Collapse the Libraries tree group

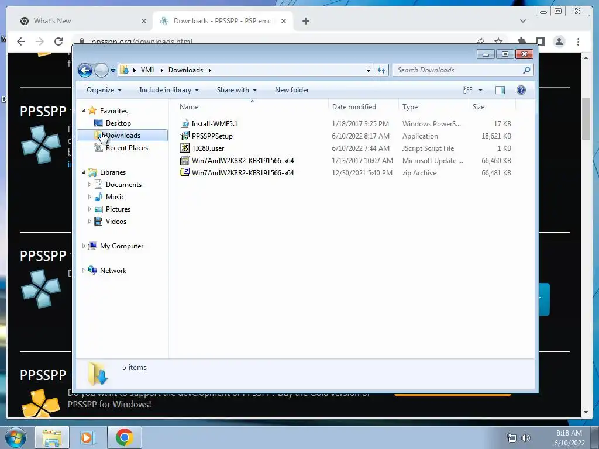84,172
